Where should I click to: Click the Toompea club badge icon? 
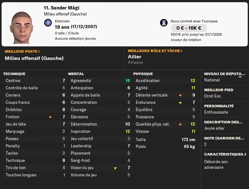(x=164, y=22)
